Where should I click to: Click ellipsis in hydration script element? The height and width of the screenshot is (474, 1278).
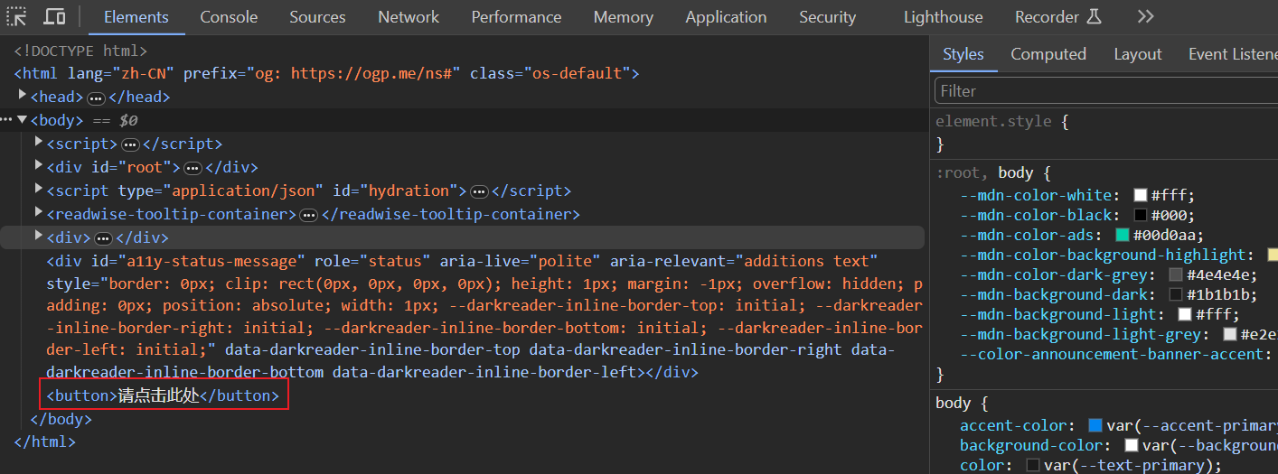(479, 191)
